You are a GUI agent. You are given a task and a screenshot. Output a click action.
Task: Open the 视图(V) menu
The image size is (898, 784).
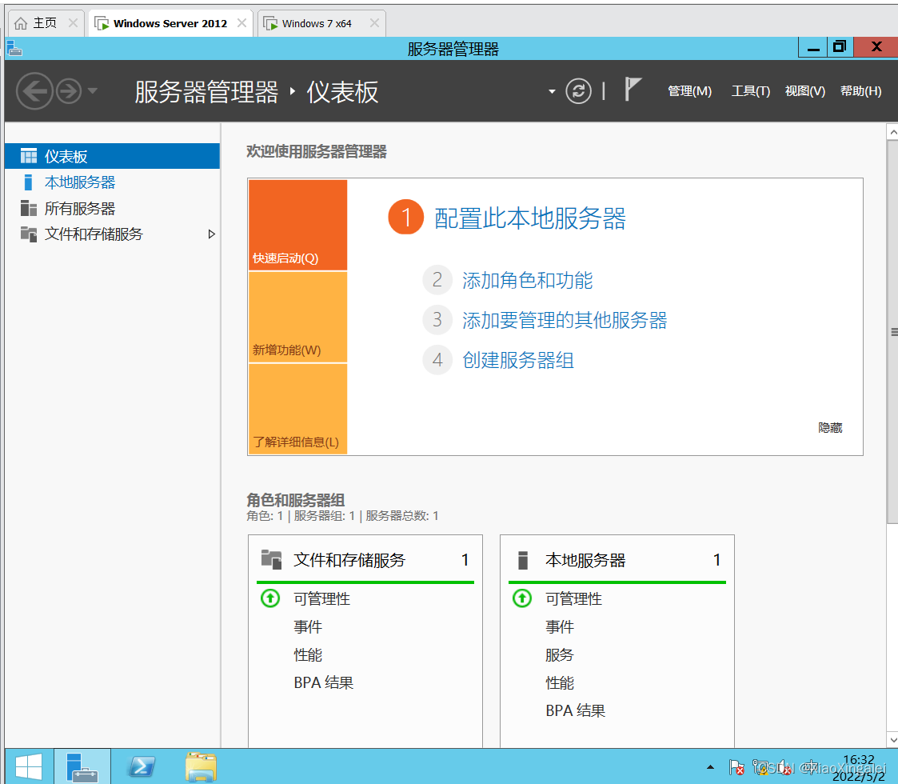[804, 91]
